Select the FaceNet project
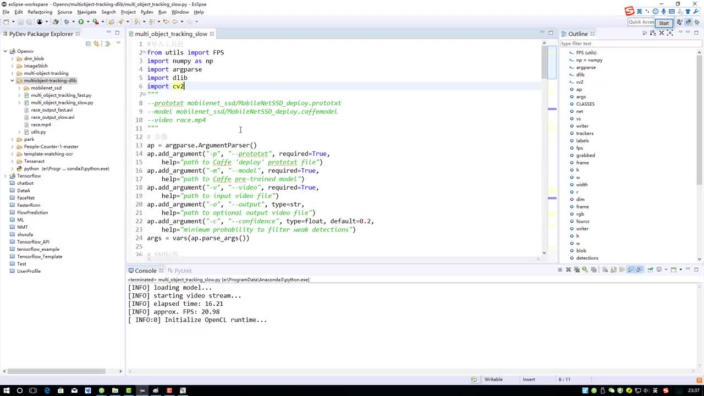The height and width of the screenshot is (396, 704). point(25,198)
